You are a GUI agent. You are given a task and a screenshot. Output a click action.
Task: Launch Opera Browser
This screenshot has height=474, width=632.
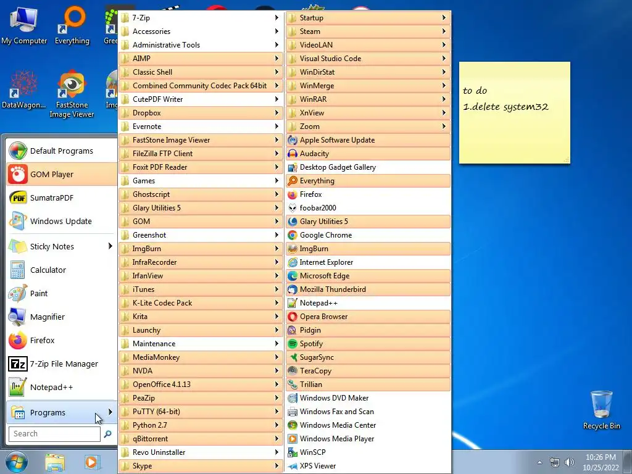[x=368, y=317]
